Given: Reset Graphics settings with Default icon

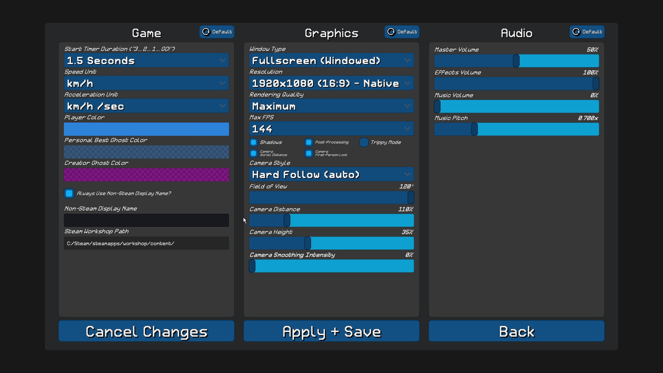Looking at the screenshot, I should point(402,32).
